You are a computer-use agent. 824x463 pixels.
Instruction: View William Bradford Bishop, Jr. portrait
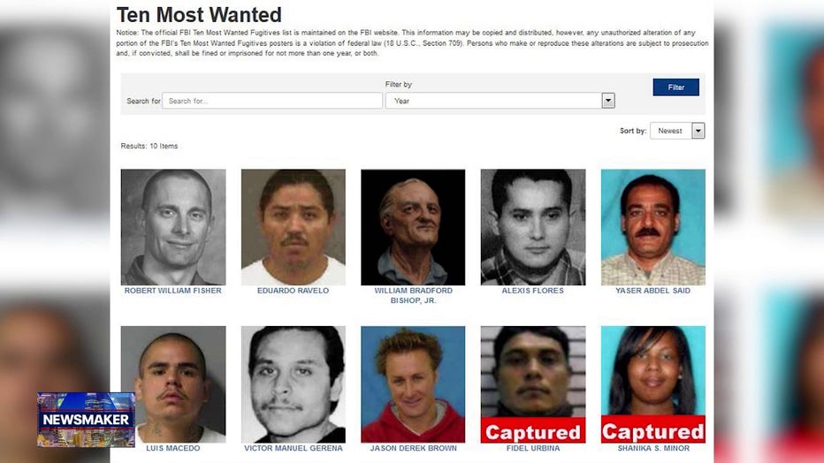click(x=413, y=227)
